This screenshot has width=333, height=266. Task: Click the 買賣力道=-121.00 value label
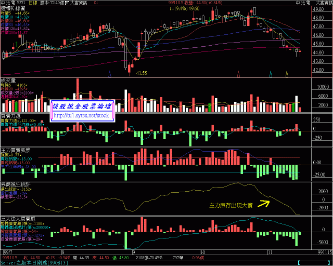tap(18, 121)
